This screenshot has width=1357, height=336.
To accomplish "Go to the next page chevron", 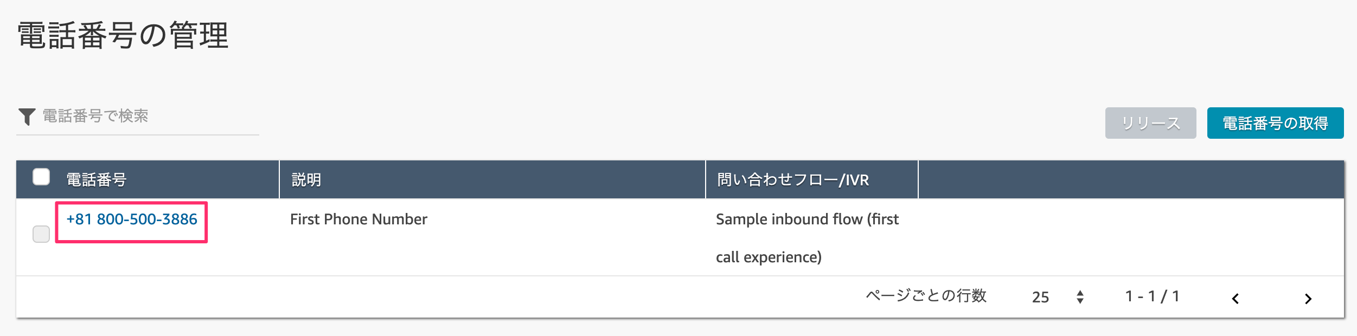I will point(1308,299).
